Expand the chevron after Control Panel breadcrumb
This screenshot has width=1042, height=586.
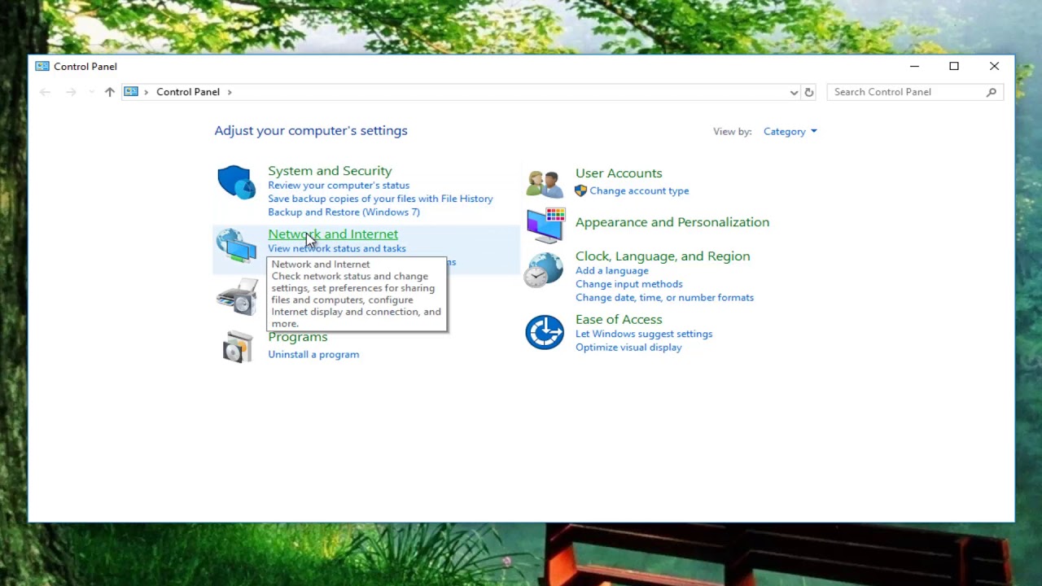pyautogui.click(x=230, y=92)
